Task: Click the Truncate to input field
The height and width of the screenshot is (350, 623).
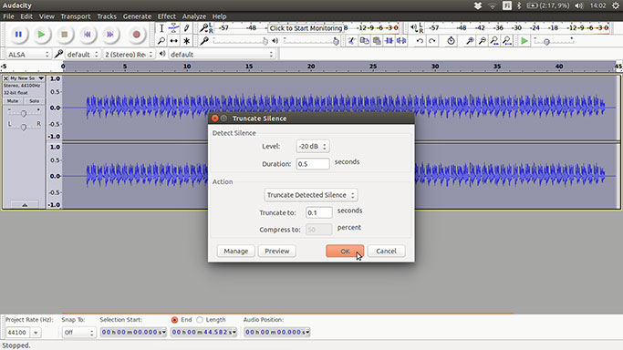Action: [x=318, y=212]
